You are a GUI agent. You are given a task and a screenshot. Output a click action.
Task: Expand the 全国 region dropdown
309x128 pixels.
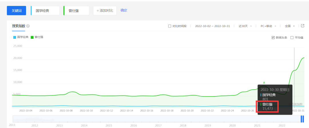tap(290, 26)
